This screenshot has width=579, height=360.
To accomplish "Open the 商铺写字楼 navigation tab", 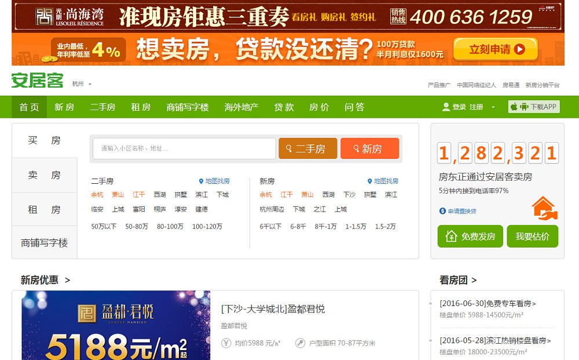I will coord(188,107).
